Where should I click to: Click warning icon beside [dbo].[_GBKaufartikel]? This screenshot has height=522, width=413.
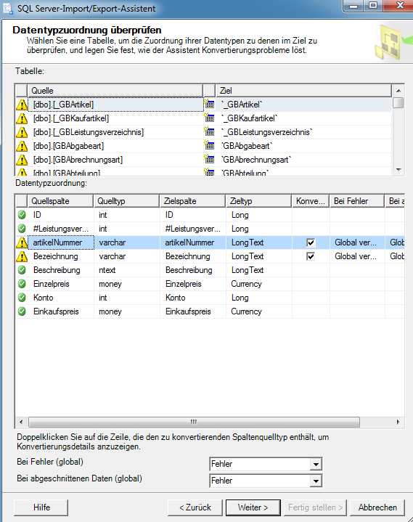tap(22, 118)
